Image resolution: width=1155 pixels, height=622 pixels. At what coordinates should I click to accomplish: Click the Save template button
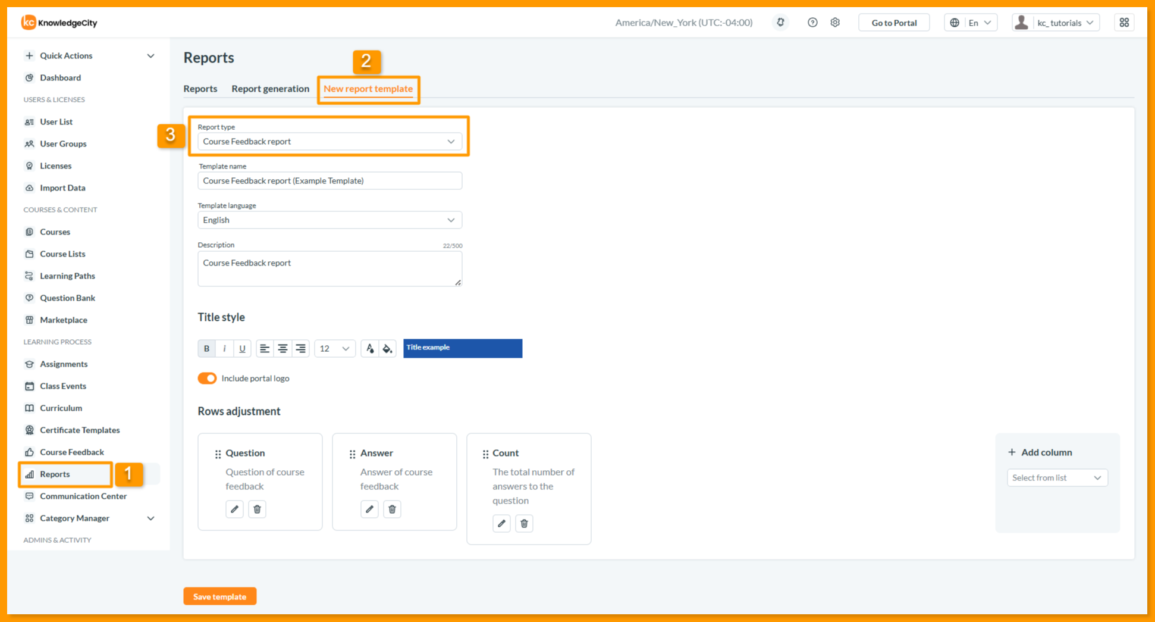tap(219, 596)
